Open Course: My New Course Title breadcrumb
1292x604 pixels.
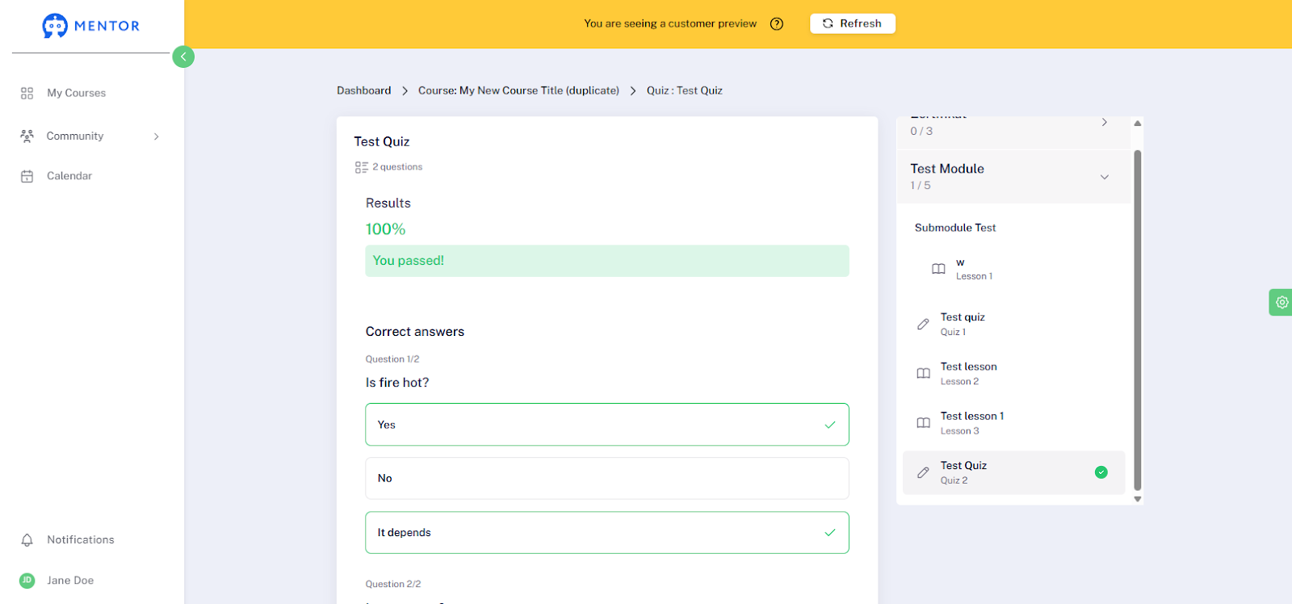(518, 90)
